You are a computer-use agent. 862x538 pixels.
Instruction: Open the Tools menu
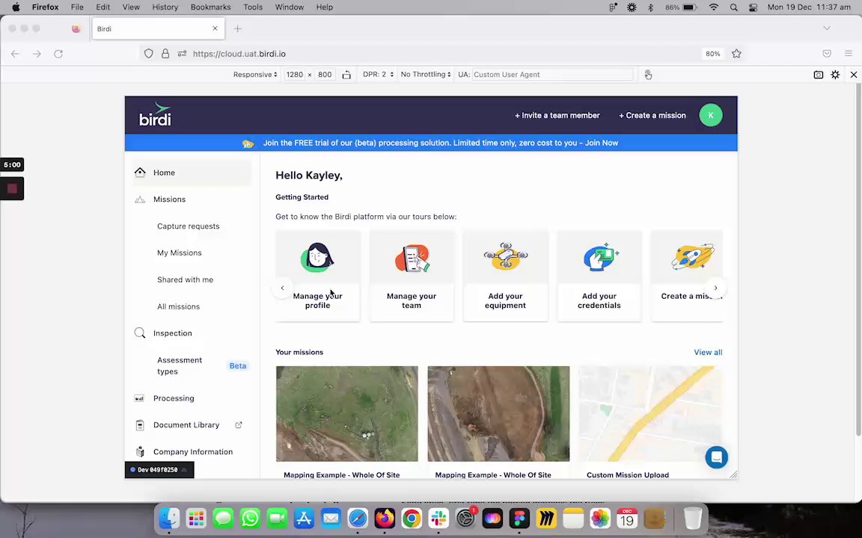[x=253, y=7]
